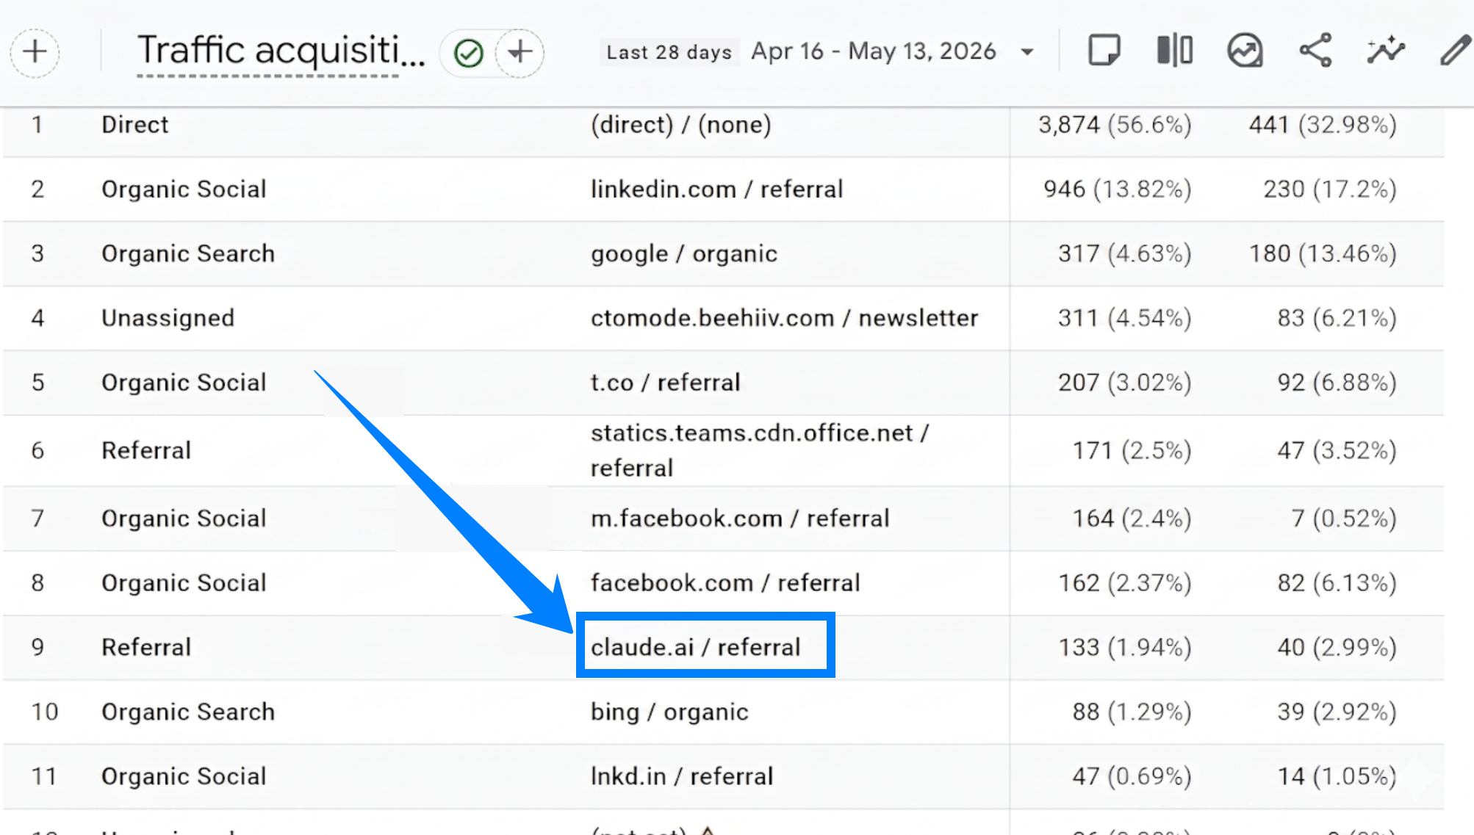The image size is (1474, 835).
Task: Click statics.teams.cdn.office.net / referral cell
Action: (x=760, y=450)
